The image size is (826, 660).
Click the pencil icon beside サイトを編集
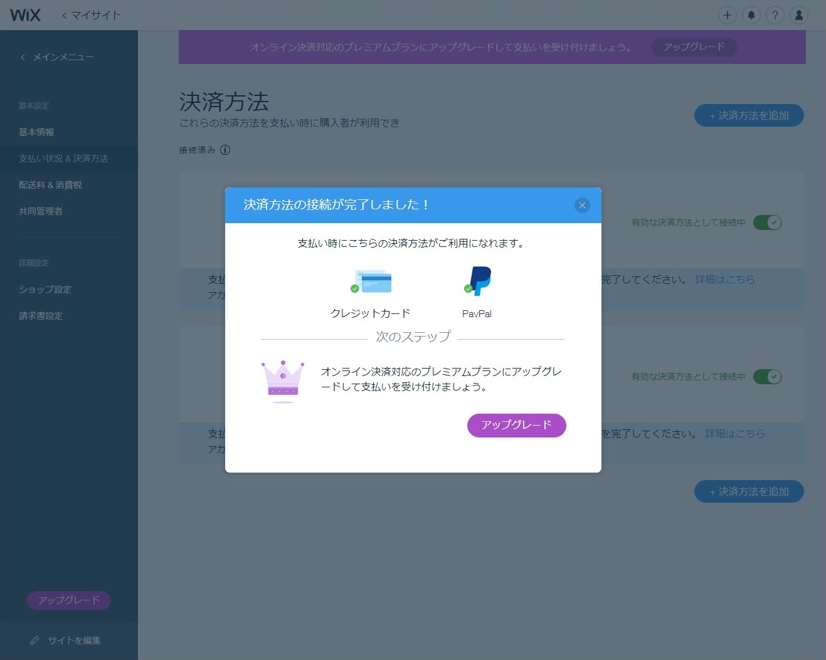(34, 641)
